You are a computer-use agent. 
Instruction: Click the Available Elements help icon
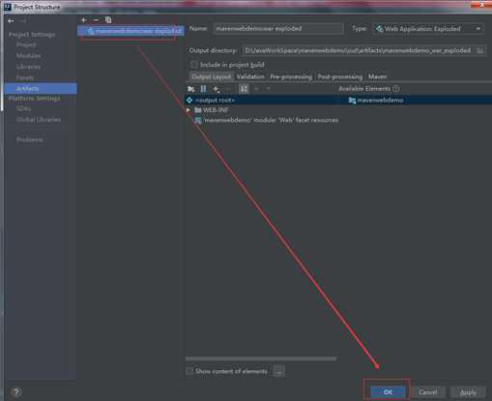[396, 89]
